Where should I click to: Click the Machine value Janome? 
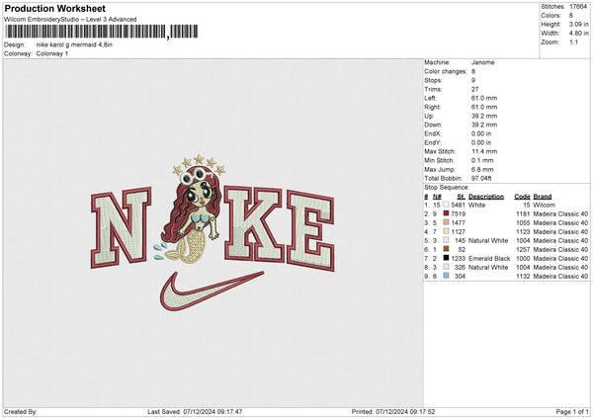point(482,62)
